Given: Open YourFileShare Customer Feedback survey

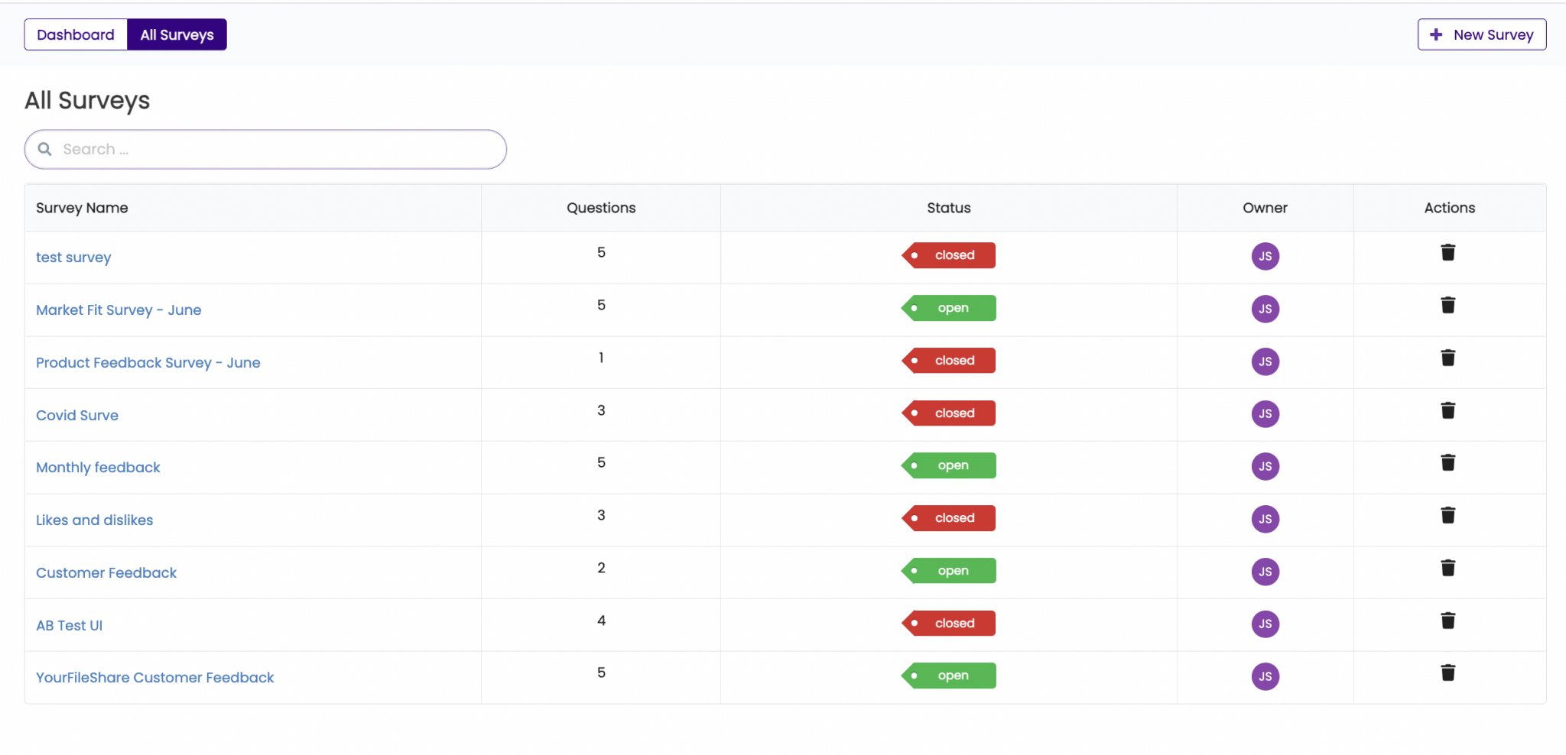Looking at the screenshot, I should tap(154, 678).
